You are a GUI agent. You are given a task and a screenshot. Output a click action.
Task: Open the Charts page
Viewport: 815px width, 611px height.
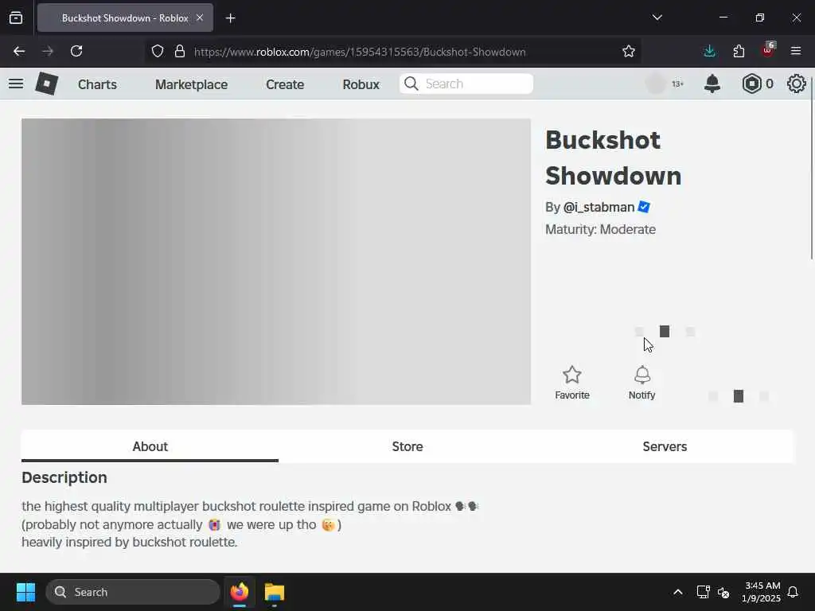(x=97, y=84)
